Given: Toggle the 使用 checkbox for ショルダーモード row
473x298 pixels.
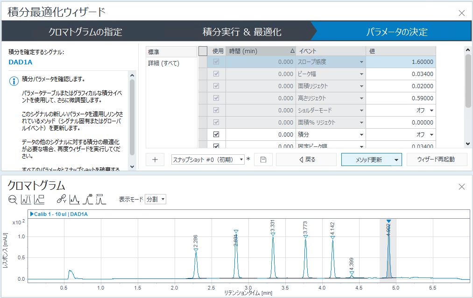Looking at the screenshot, I should point(216,110).
